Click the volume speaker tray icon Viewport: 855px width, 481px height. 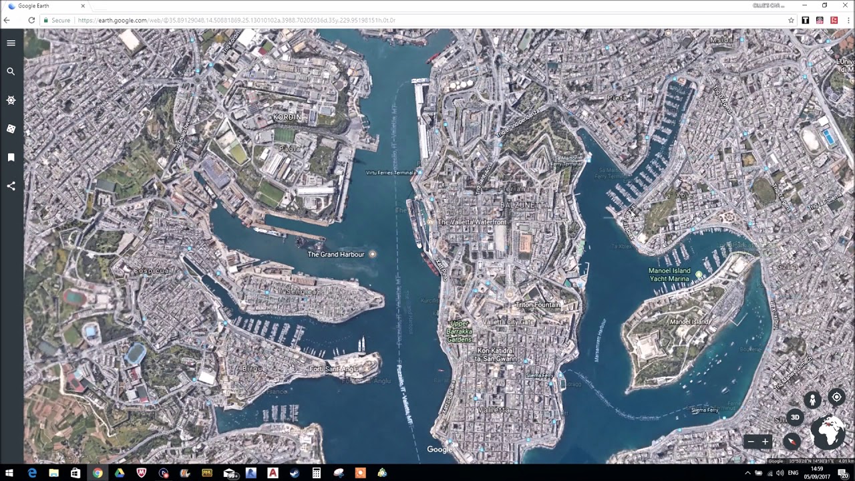(780, 473)
